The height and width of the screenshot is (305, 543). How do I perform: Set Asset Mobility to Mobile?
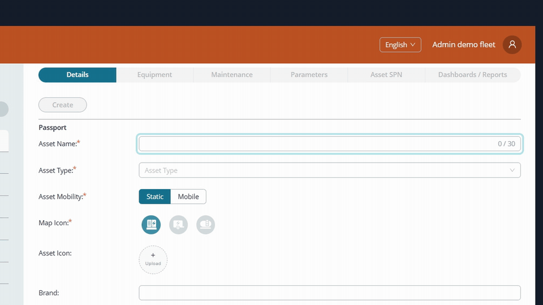188,197
